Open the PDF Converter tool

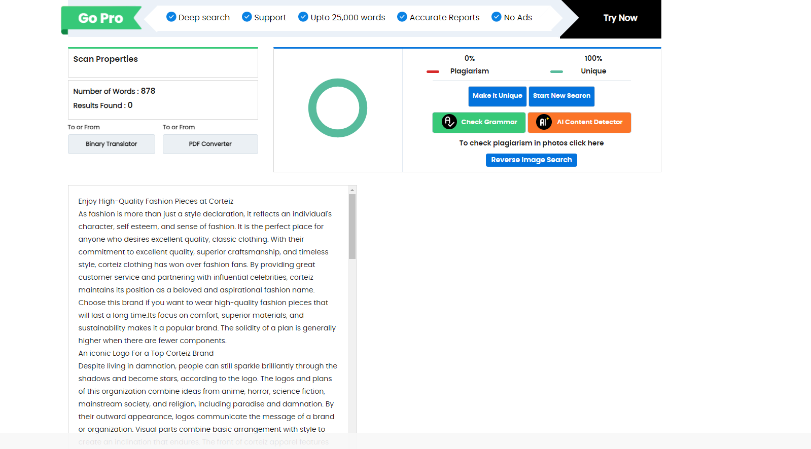[210, 144]
